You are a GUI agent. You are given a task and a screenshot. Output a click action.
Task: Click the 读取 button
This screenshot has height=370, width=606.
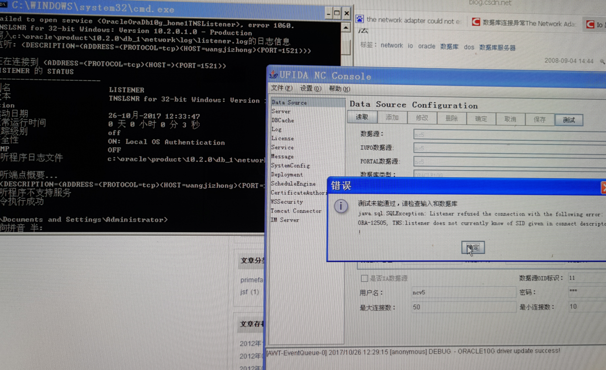(362, 117)
